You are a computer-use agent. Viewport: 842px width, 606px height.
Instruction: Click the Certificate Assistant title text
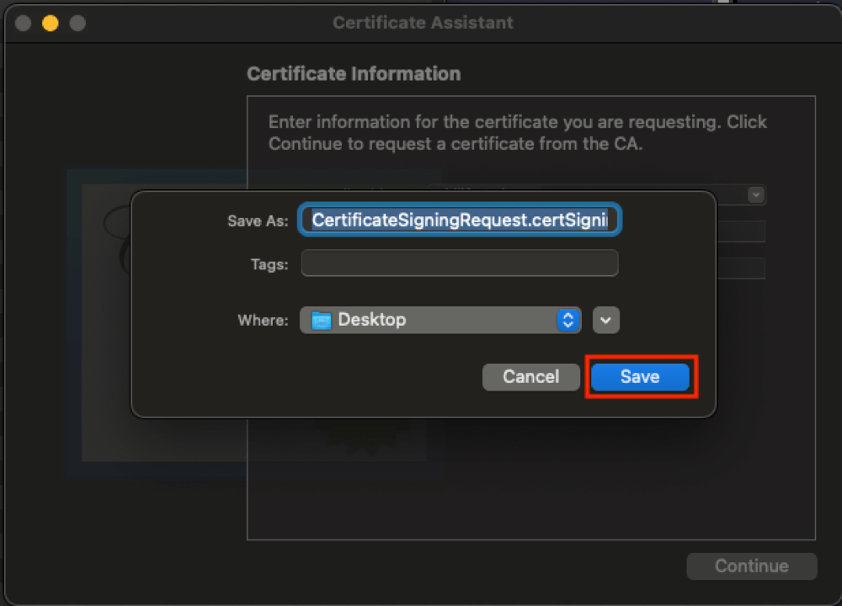click(424, 23)
